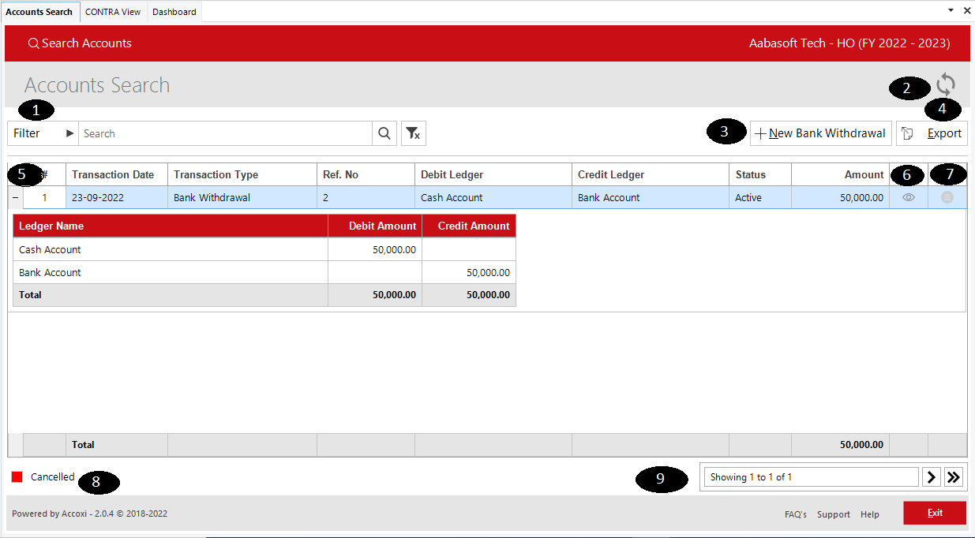This screenshot has width=975, height=538.
Task: Click the Export button
Action: (x=932, y=133)
